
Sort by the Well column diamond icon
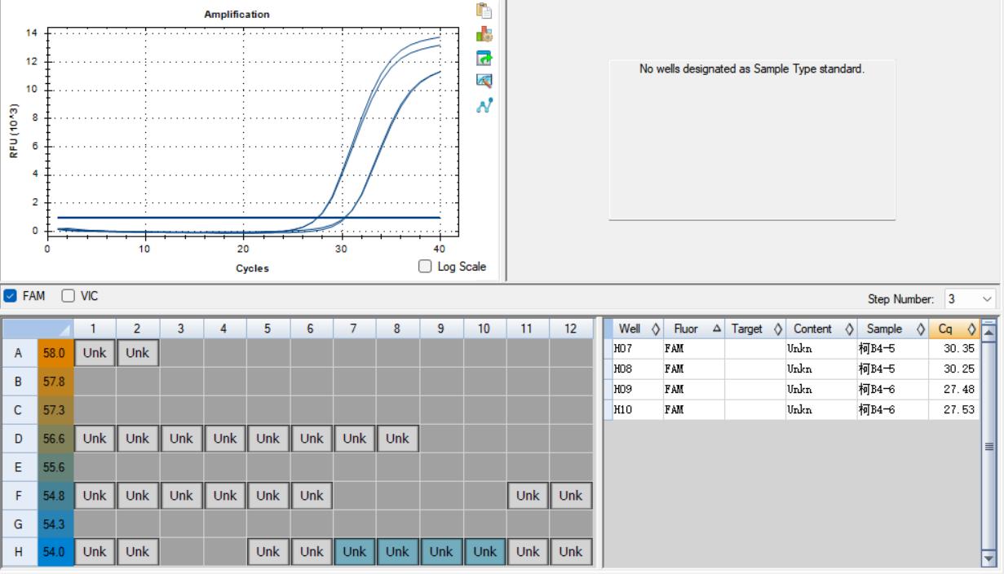tap(656, 329)
